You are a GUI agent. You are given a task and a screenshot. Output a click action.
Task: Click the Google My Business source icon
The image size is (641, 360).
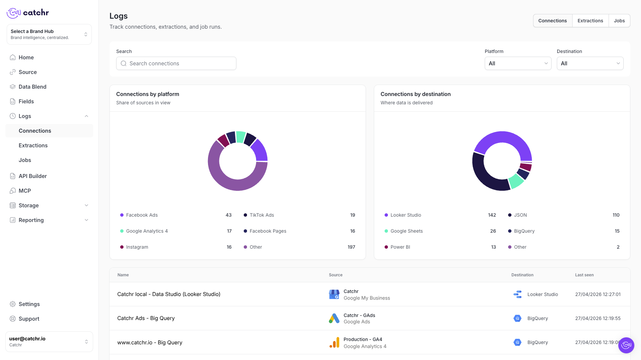pyautogui.click(x=334, y=294)
